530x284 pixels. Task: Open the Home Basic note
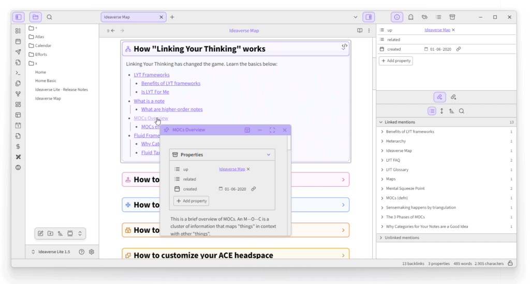pyautogui.click(x=46, y=81)
